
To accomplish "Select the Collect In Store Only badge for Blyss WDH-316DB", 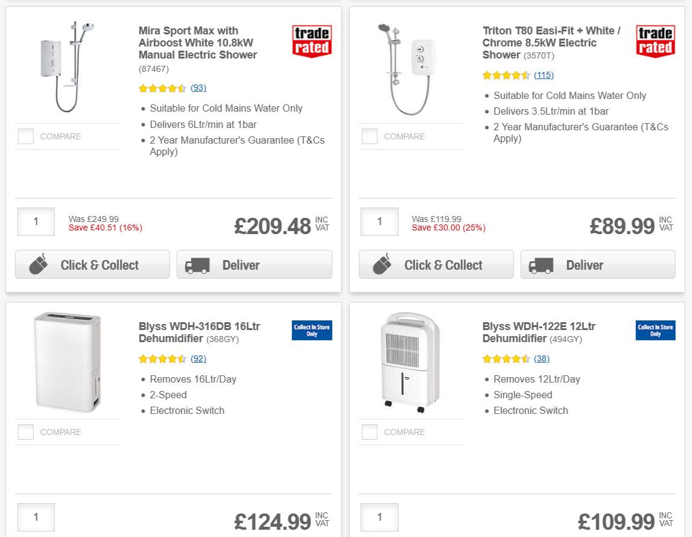I will 311,331.
